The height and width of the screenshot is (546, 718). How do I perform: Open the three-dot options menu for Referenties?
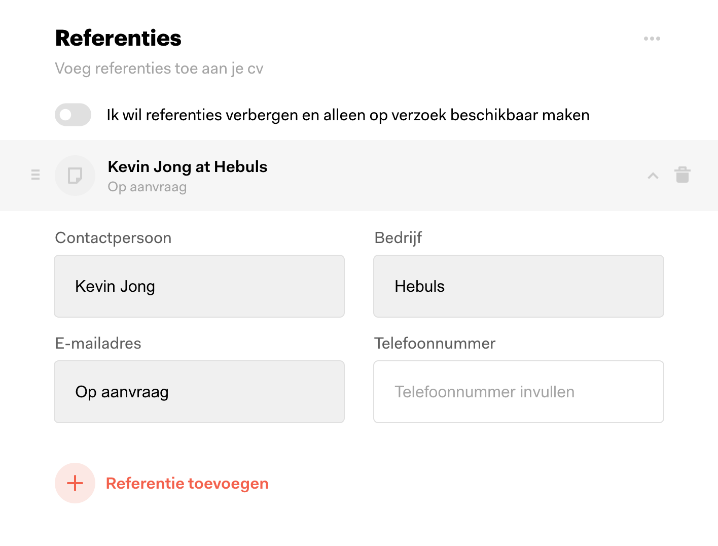(652, 39)
